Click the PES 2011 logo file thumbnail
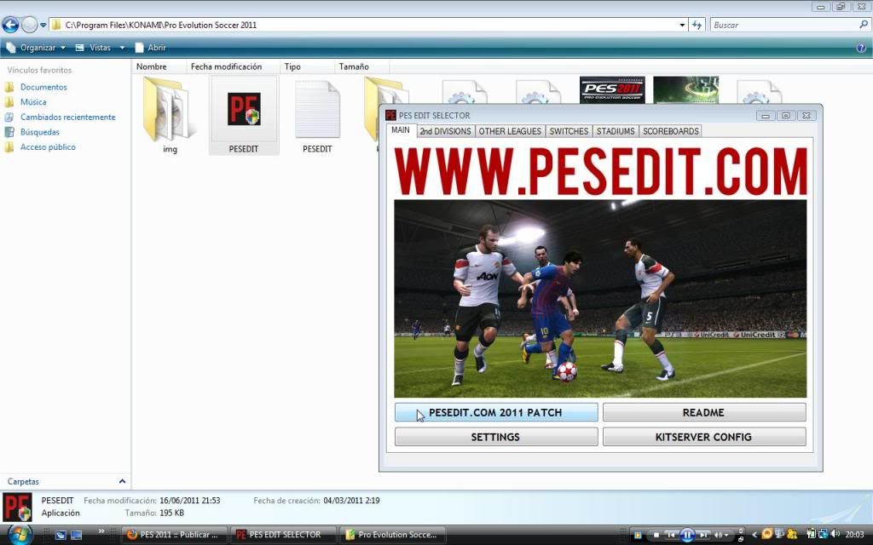Viewport: 873px width, 545px height. (x=611, y=89)
